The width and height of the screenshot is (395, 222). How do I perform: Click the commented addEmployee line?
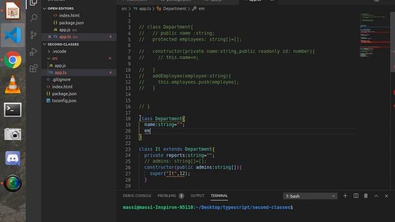(185, 76)
